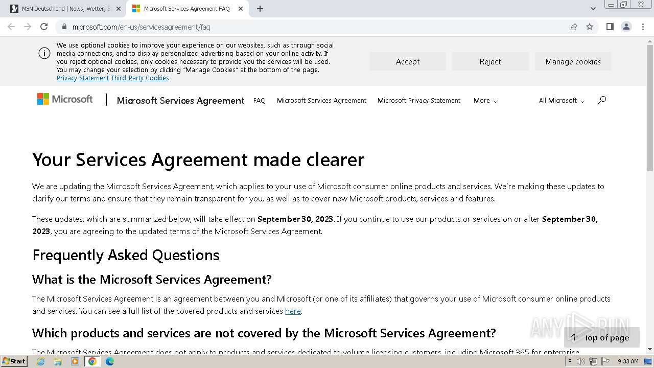Open Chrome three-dot menu

coord(643,27)
